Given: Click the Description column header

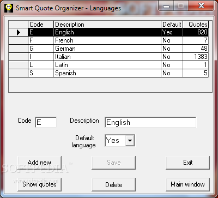Looking at the screenshot, I should pyautogui.click(x=107, y=25).
